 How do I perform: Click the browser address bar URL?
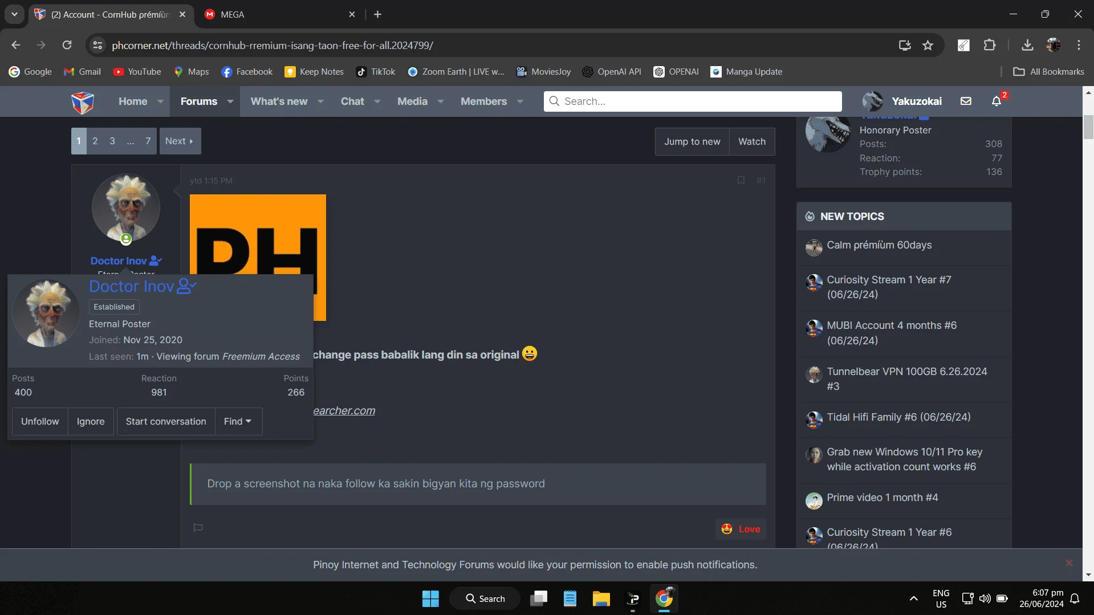[273, 46]
